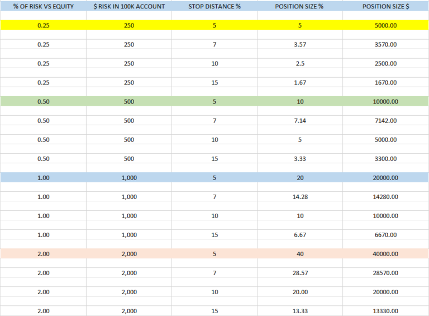Select the cell showing 13330.00

[385, 311]
